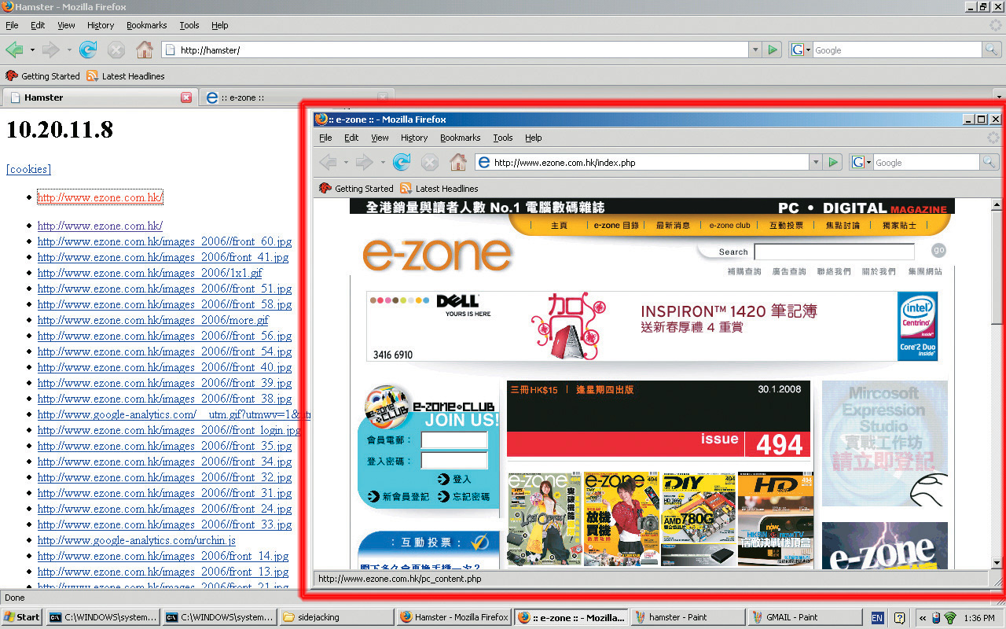The image size is (1006, 629).
Task: Open forward history dropdown in Hamster window
Action: 69,50
